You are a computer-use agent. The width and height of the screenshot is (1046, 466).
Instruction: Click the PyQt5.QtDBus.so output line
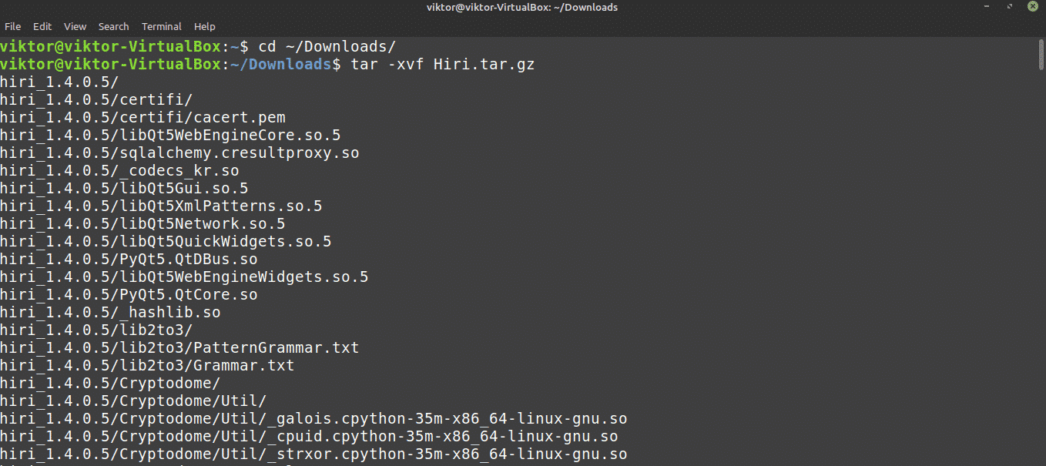click(x=129, y=260)
